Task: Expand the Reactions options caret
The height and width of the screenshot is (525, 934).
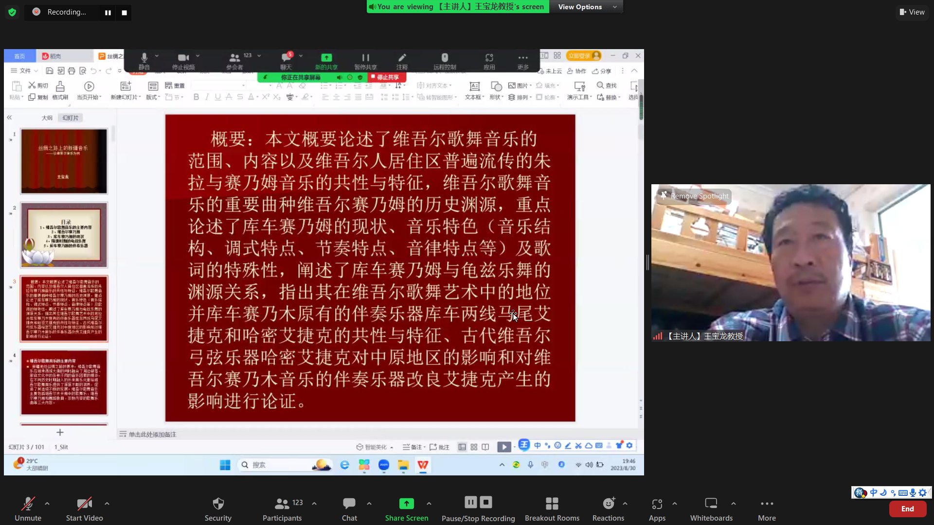Action: tap(625, 504)
